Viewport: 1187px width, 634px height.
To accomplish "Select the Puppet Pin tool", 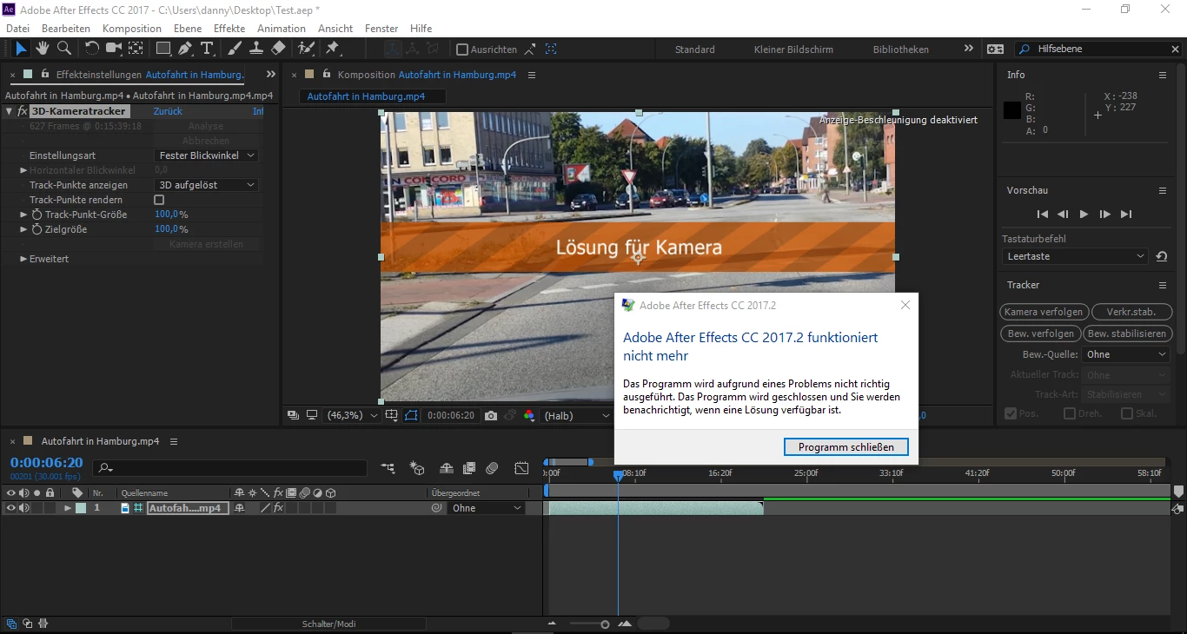I will click(x=332, y=49).
